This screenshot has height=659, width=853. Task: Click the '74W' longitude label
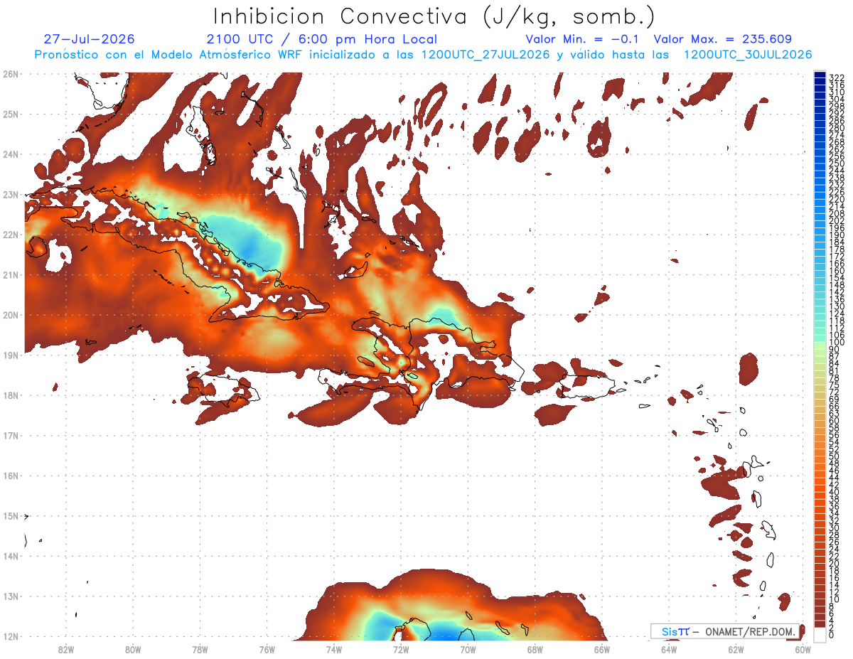(333, 649)
